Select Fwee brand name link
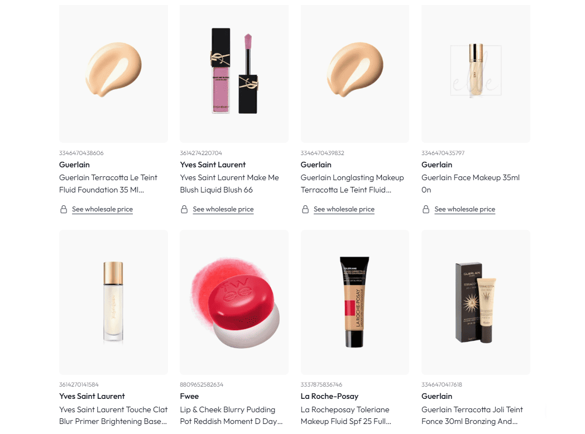 click(190, 396)
